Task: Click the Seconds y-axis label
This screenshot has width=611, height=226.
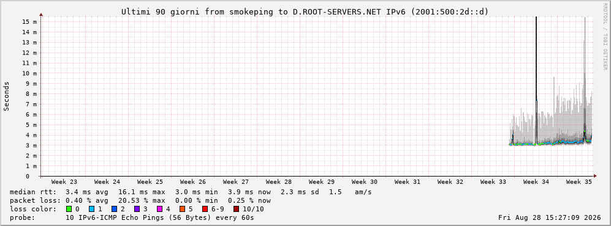Action: coord(6,97)
